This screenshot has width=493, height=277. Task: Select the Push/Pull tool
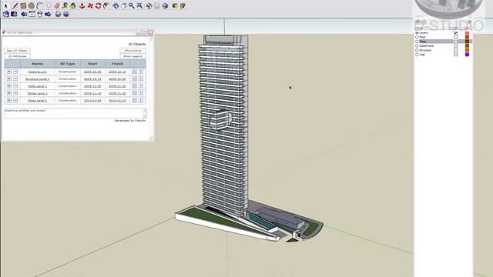[82, 5]
